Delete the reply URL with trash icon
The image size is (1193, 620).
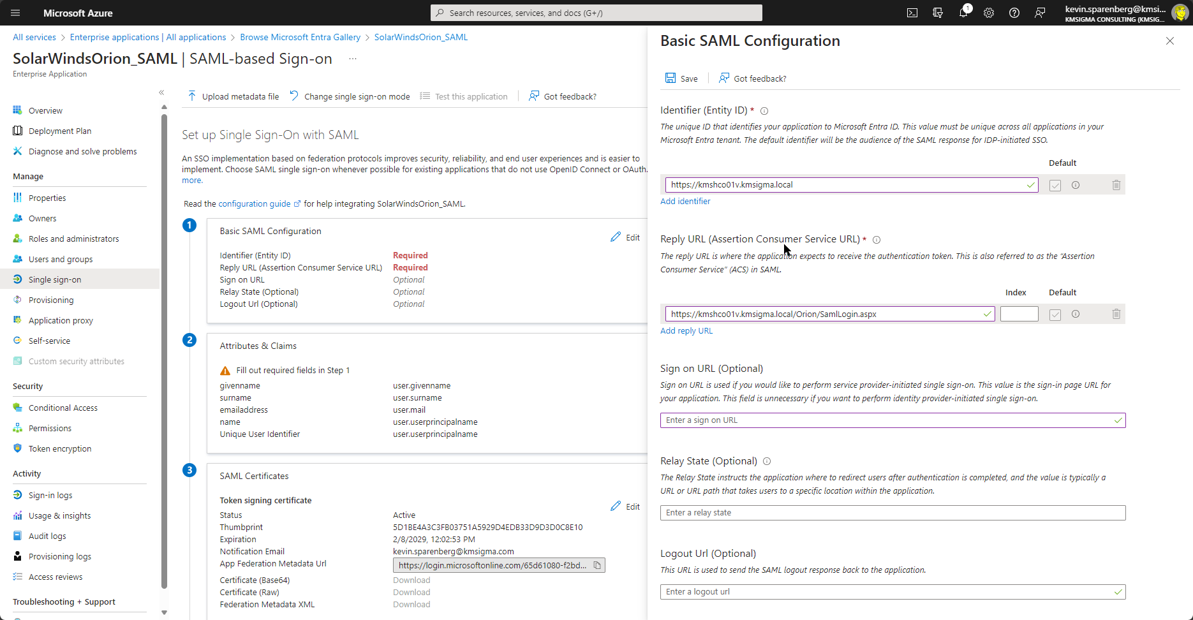(1116, 314)
